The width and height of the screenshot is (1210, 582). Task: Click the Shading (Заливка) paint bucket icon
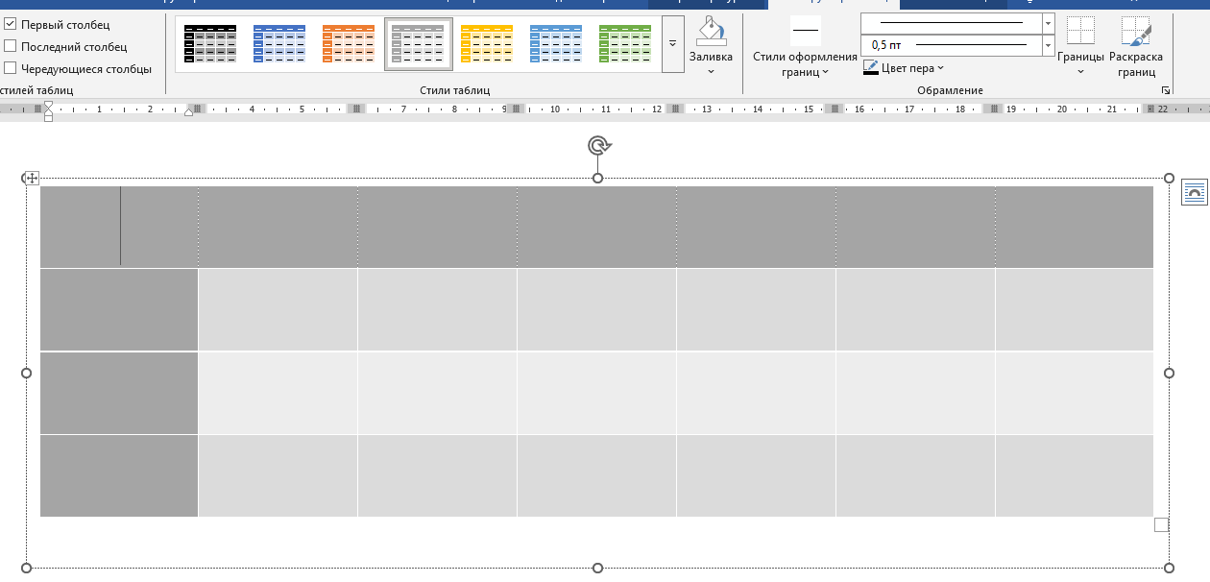(x=711, y=31)
